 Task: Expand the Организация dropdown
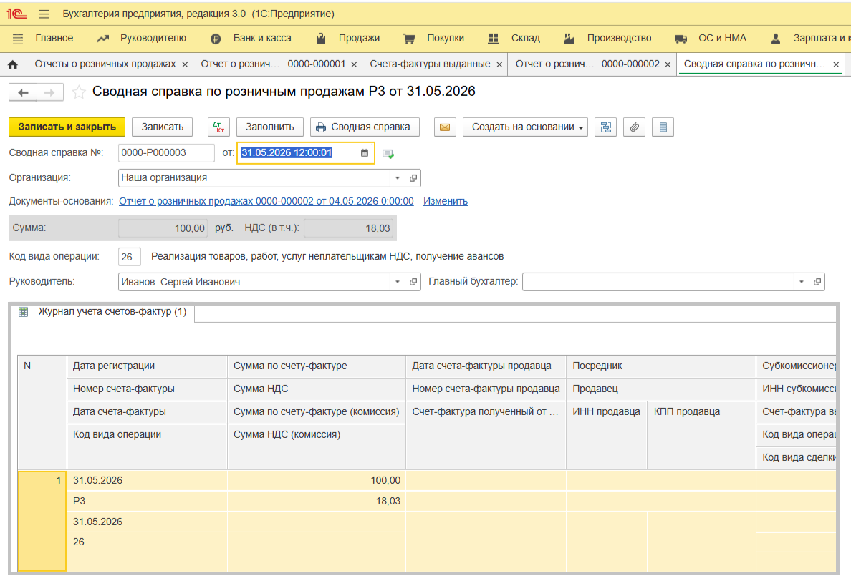point(398,177)
